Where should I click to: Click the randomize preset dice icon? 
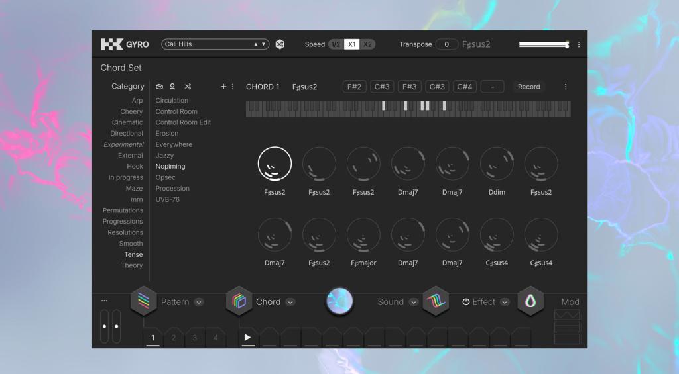pos(280,44)
